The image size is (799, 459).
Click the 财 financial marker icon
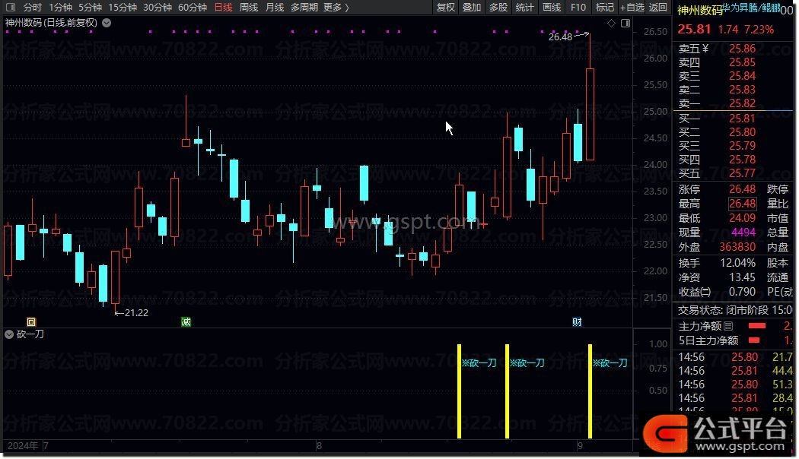[577, 321]
